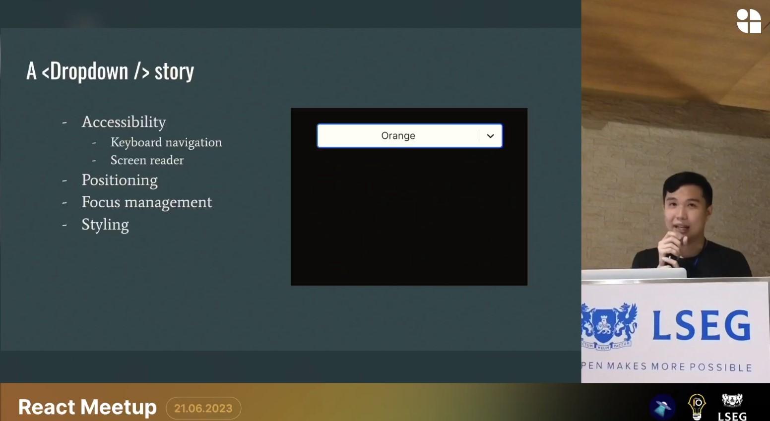Click the React Meetup title
The width and height of the screenshot is (770, 421).
click(87, 407)
